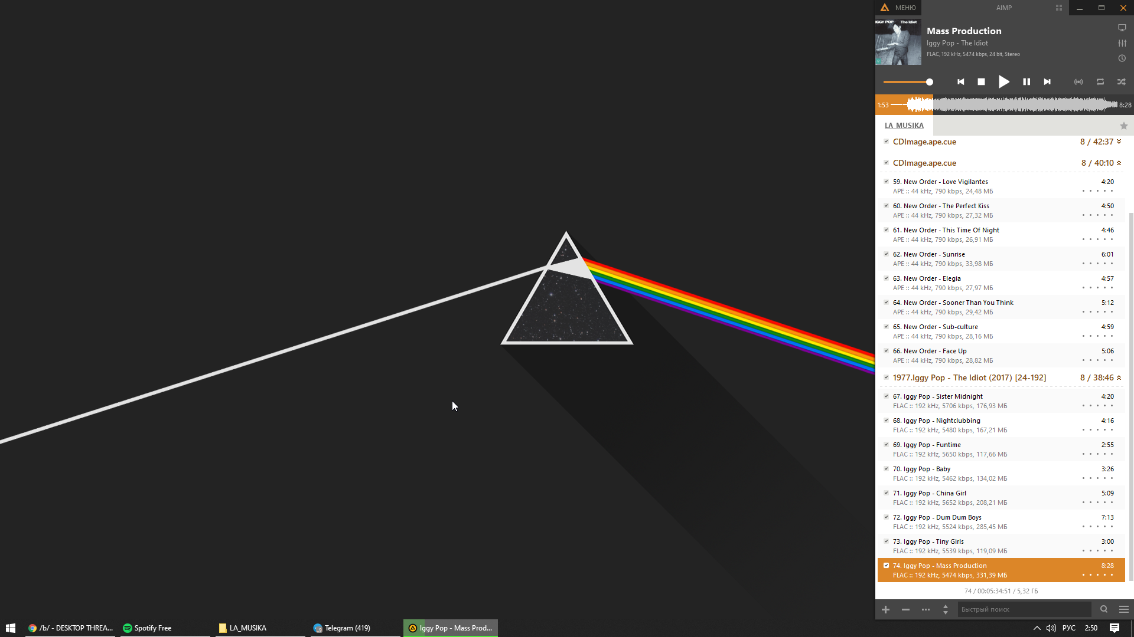Pause the current track
The height and width of the screenshot is (637, 1134).
click(x=1027, y=82)
